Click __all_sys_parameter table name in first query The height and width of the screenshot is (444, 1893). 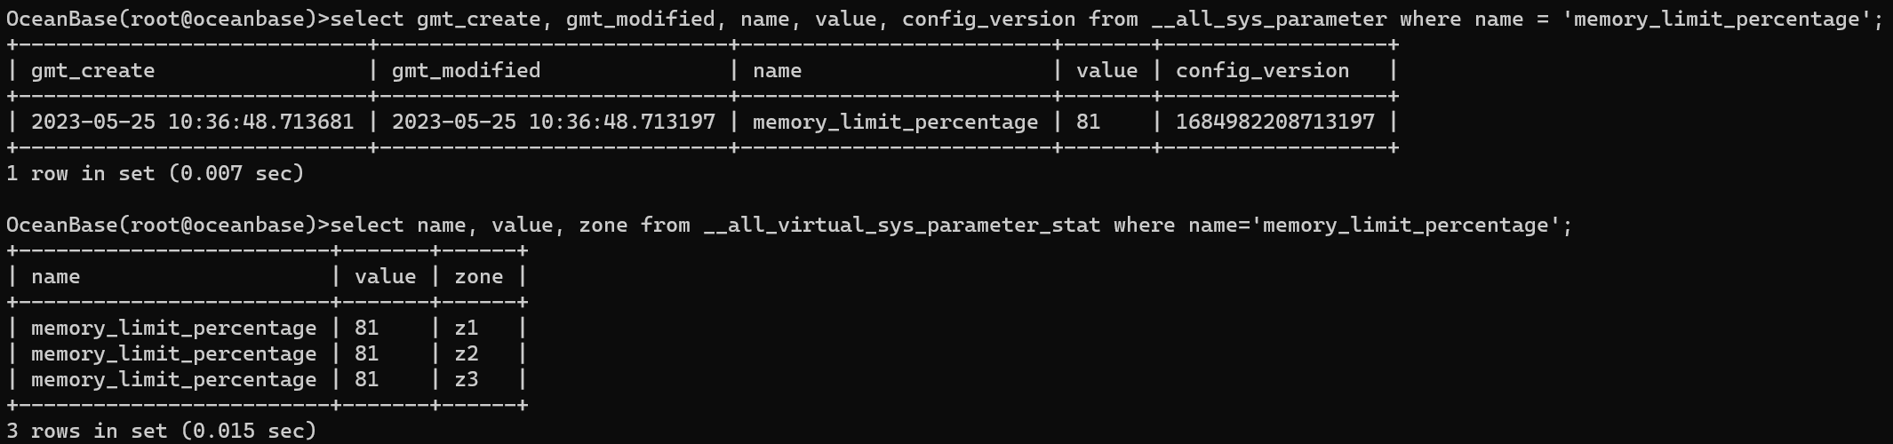click(x=1268, y=20)
